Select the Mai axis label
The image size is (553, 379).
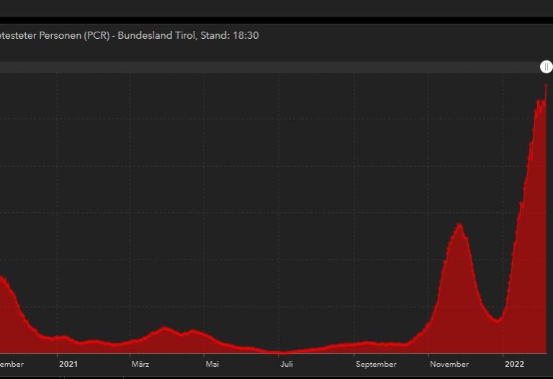pos(212,364)
